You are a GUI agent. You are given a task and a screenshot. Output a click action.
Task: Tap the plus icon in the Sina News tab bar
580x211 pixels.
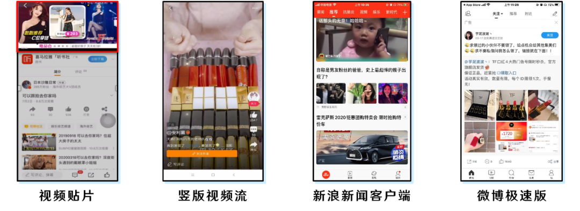405,12
